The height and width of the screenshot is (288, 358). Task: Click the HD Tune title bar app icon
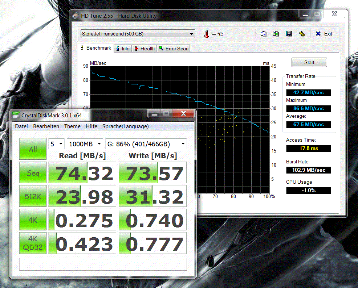tap(75, 16)
